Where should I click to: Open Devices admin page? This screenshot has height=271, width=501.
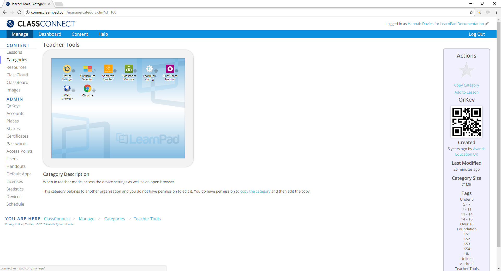pyautogui.click(x=14, y=197)
